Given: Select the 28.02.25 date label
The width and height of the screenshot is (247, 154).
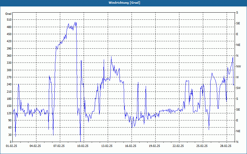Looking at the screenshot, I should tap(226, 146).
